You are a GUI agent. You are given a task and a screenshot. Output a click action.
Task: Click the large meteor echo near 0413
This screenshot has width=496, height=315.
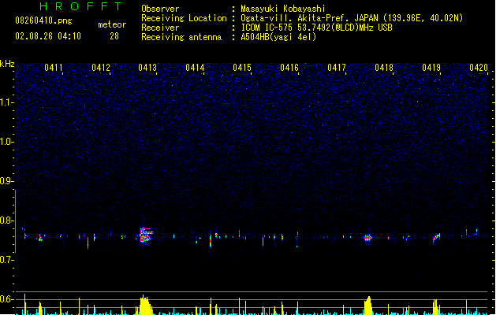click(x=146, y=235)
